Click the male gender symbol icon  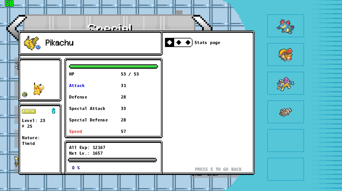[x=53, y=111]
